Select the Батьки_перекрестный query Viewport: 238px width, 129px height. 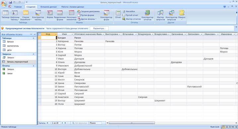pyautogui.click(x=19, y=62)
